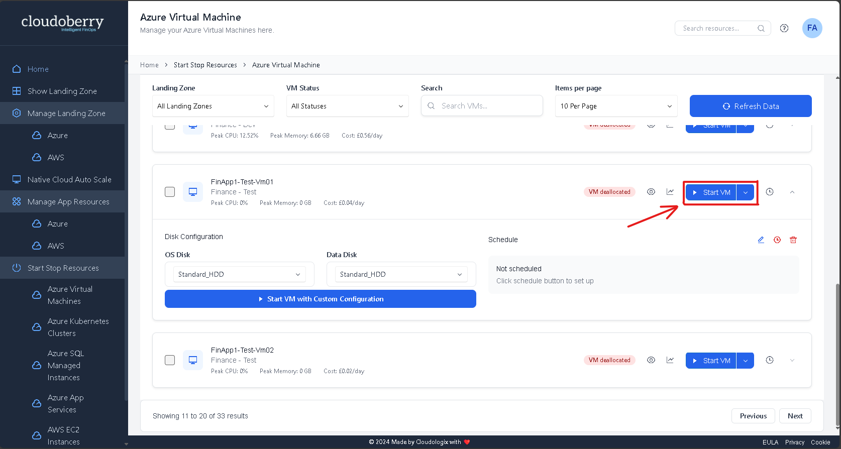The image size is (841, 449).
Task: Open the Items per page dropdown
Action: coord(616,106)
